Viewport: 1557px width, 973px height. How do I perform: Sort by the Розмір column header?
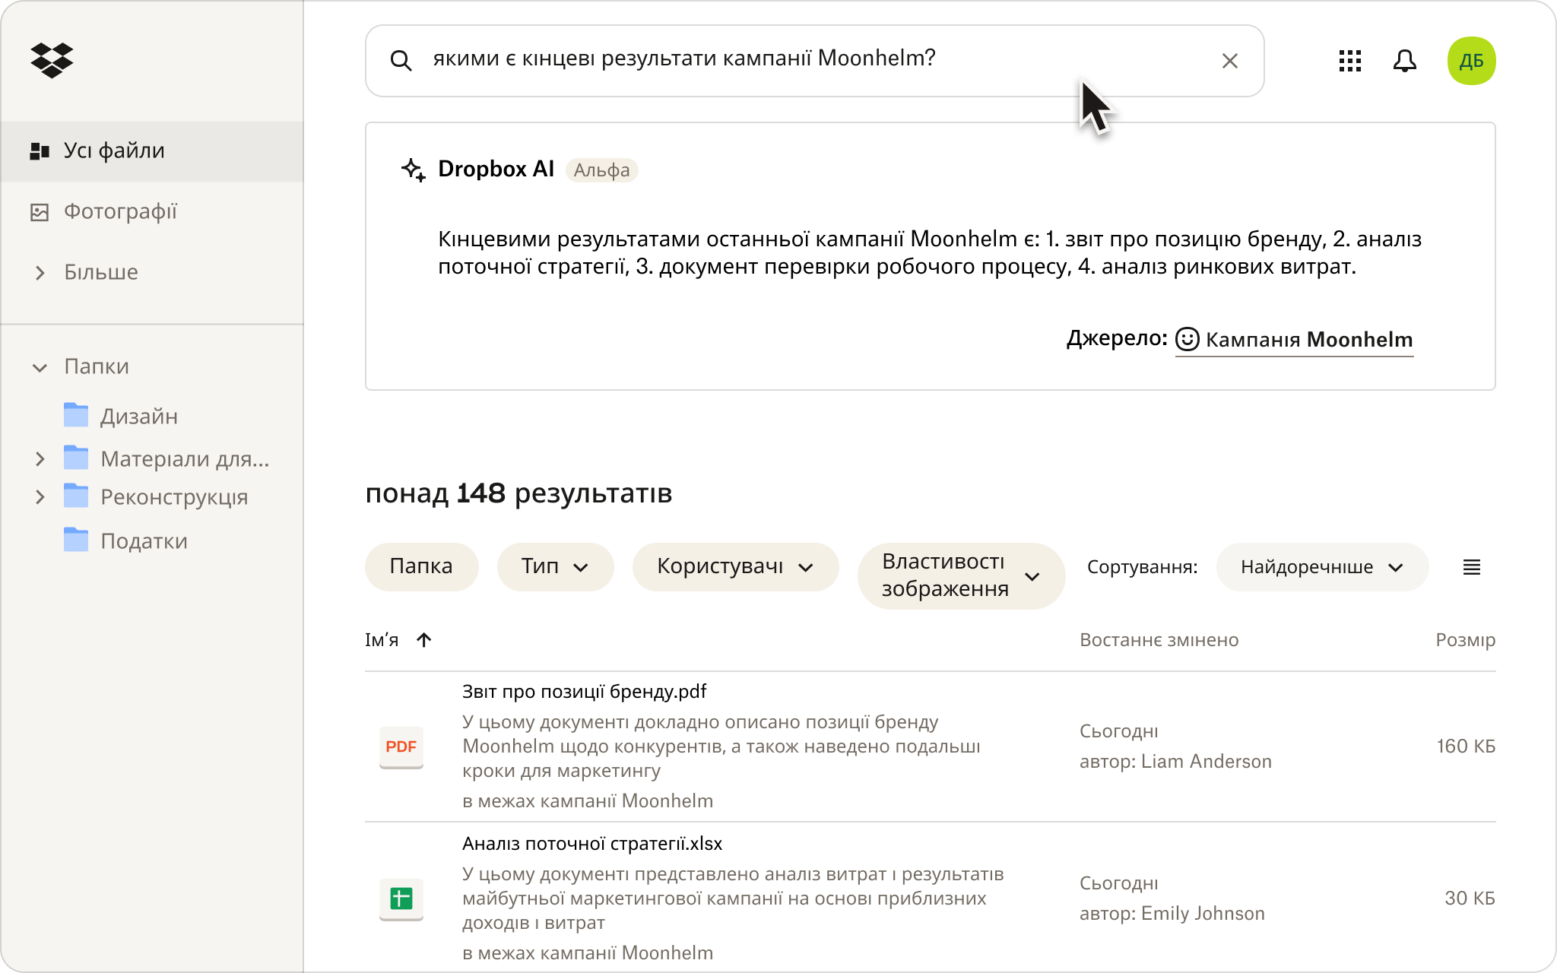(x=1465, y=640)
